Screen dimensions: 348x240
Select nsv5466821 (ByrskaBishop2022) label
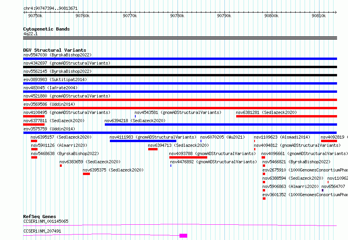[296, 162]
